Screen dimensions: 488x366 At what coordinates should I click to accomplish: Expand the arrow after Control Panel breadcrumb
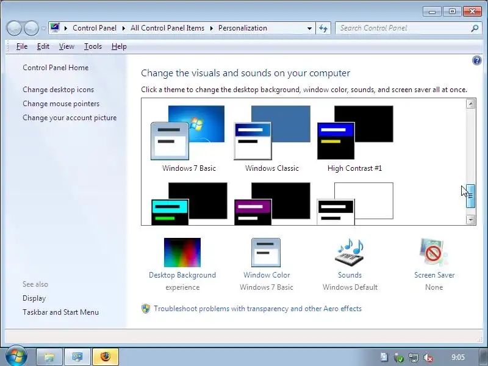click(124, 28)
